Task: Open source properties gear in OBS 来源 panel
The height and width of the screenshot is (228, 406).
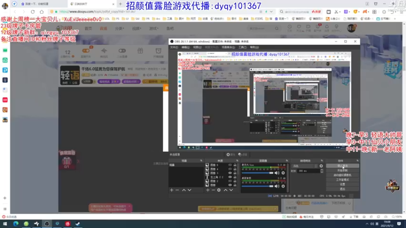Action: click(219, 190)
